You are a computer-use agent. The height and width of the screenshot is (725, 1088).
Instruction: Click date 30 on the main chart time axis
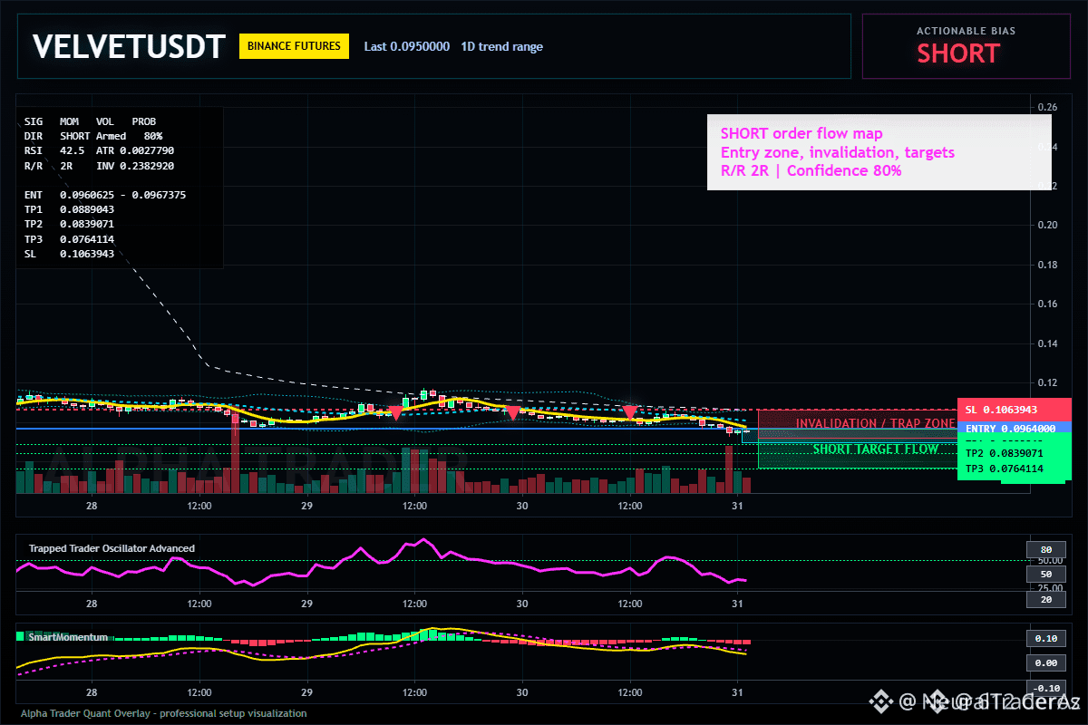522,507
